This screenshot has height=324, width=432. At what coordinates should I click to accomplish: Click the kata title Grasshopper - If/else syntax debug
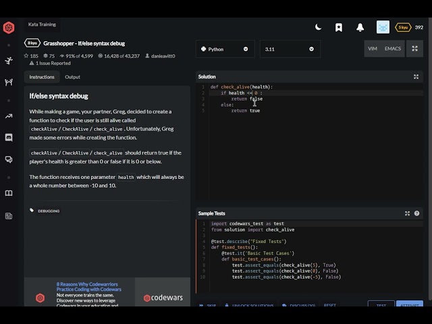[x=84, y=43]
